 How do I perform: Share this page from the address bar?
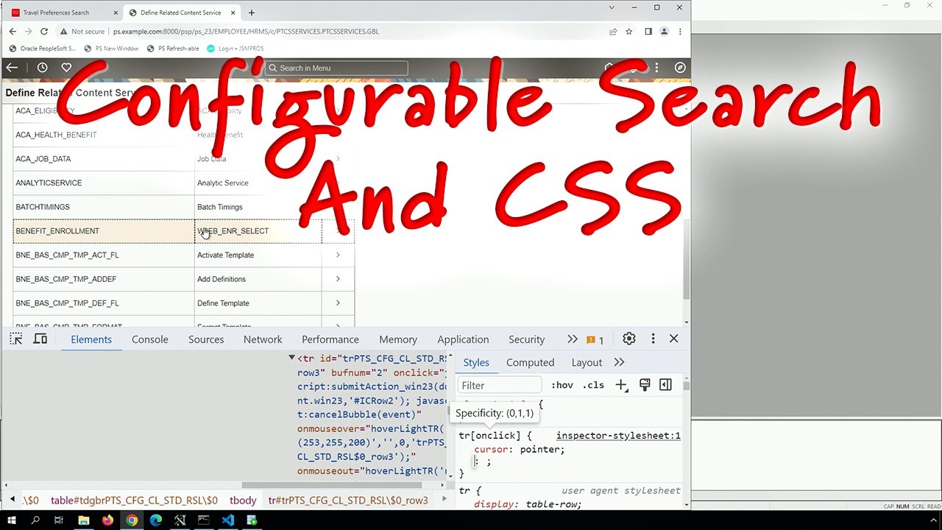[x=613, y=32]
